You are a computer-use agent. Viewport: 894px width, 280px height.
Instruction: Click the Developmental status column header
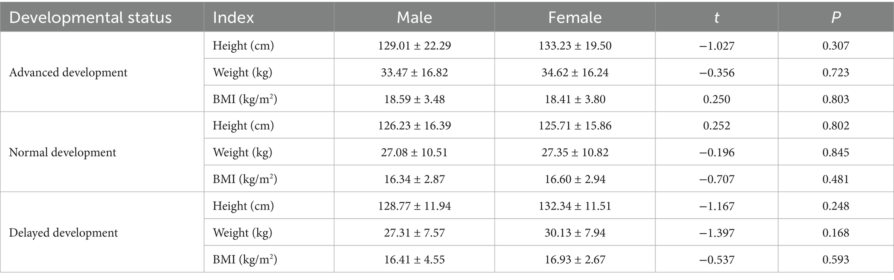(x=90, y=18)
